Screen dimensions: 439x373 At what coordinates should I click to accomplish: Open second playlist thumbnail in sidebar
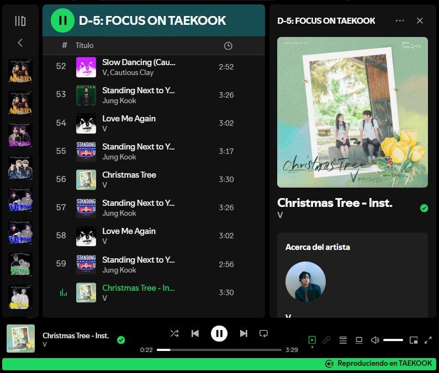[x=20, y=103]
